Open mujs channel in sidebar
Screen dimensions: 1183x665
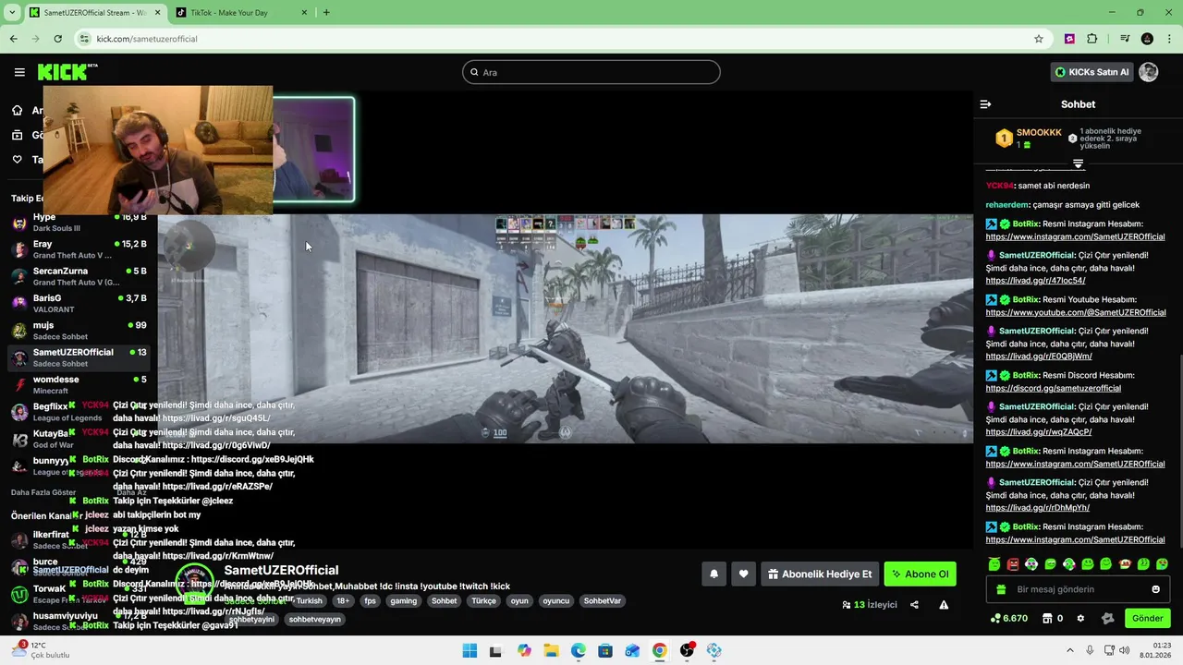79,330
